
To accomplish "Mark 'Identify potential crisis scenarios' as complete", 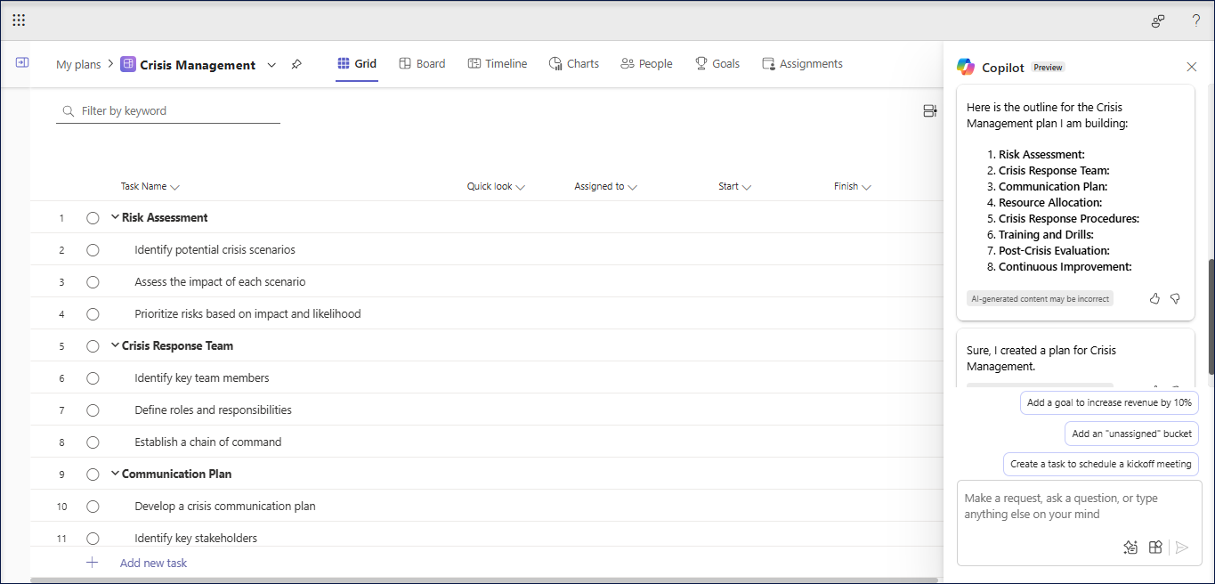I will coord(93,249).
